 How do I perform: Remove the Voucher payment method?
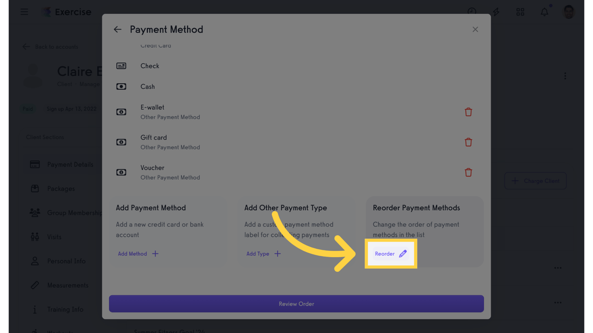click(468, 173)
